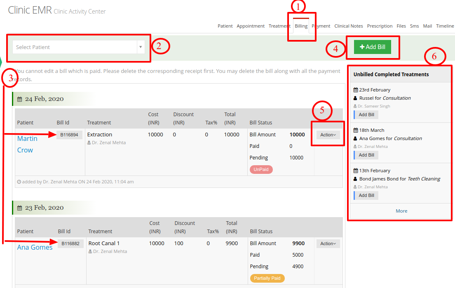Add Bill for Bond James Bond Teeth Cleaning
The height and width of the screenshot is (288, 455).
click(366, 195)
